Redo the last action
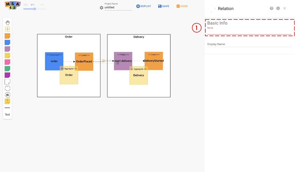 point(42,5)
